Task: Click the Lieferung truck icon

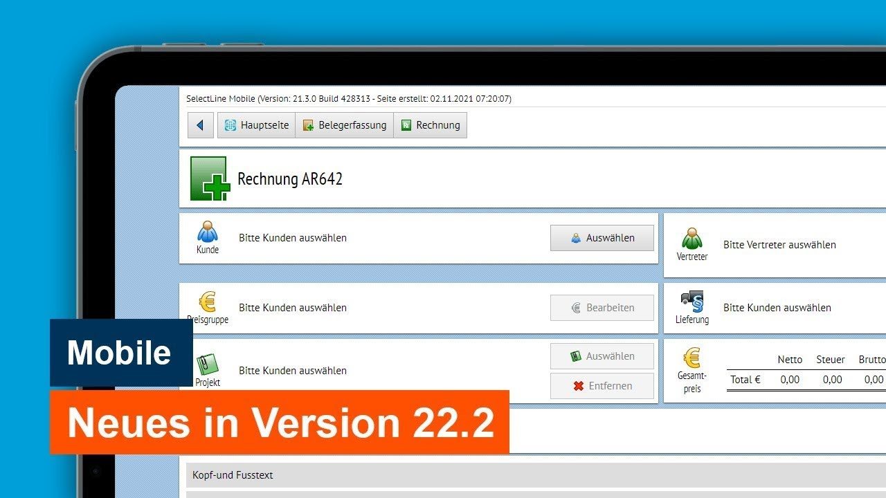Action: tap(692, 302)
